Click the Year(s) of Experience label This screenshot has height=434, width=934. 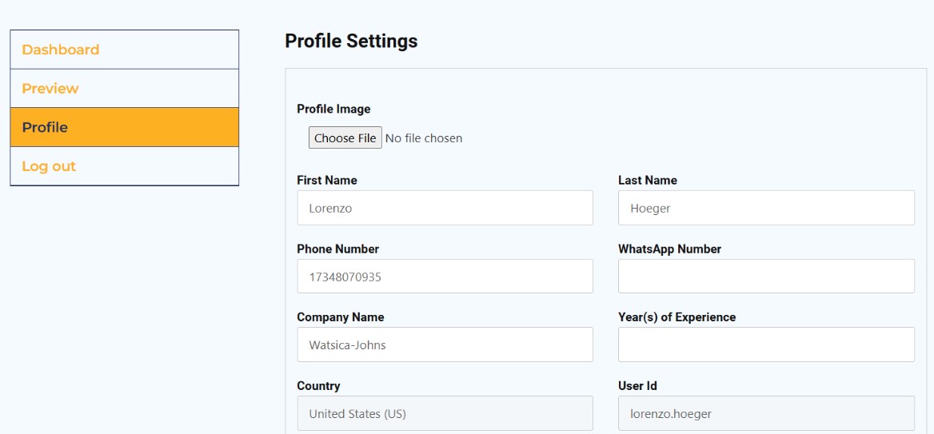677,317
